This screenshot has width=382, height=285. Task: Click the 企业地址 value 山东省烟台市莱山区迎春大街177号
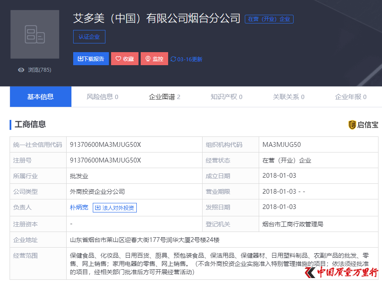(145, 240)
